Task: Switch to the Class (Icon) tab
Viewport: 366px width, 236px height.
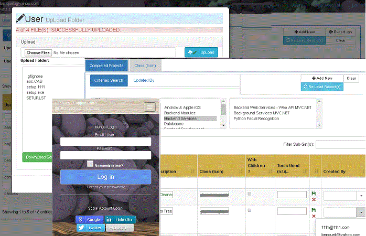Action: pyautogui.click(x=145, y=66)
